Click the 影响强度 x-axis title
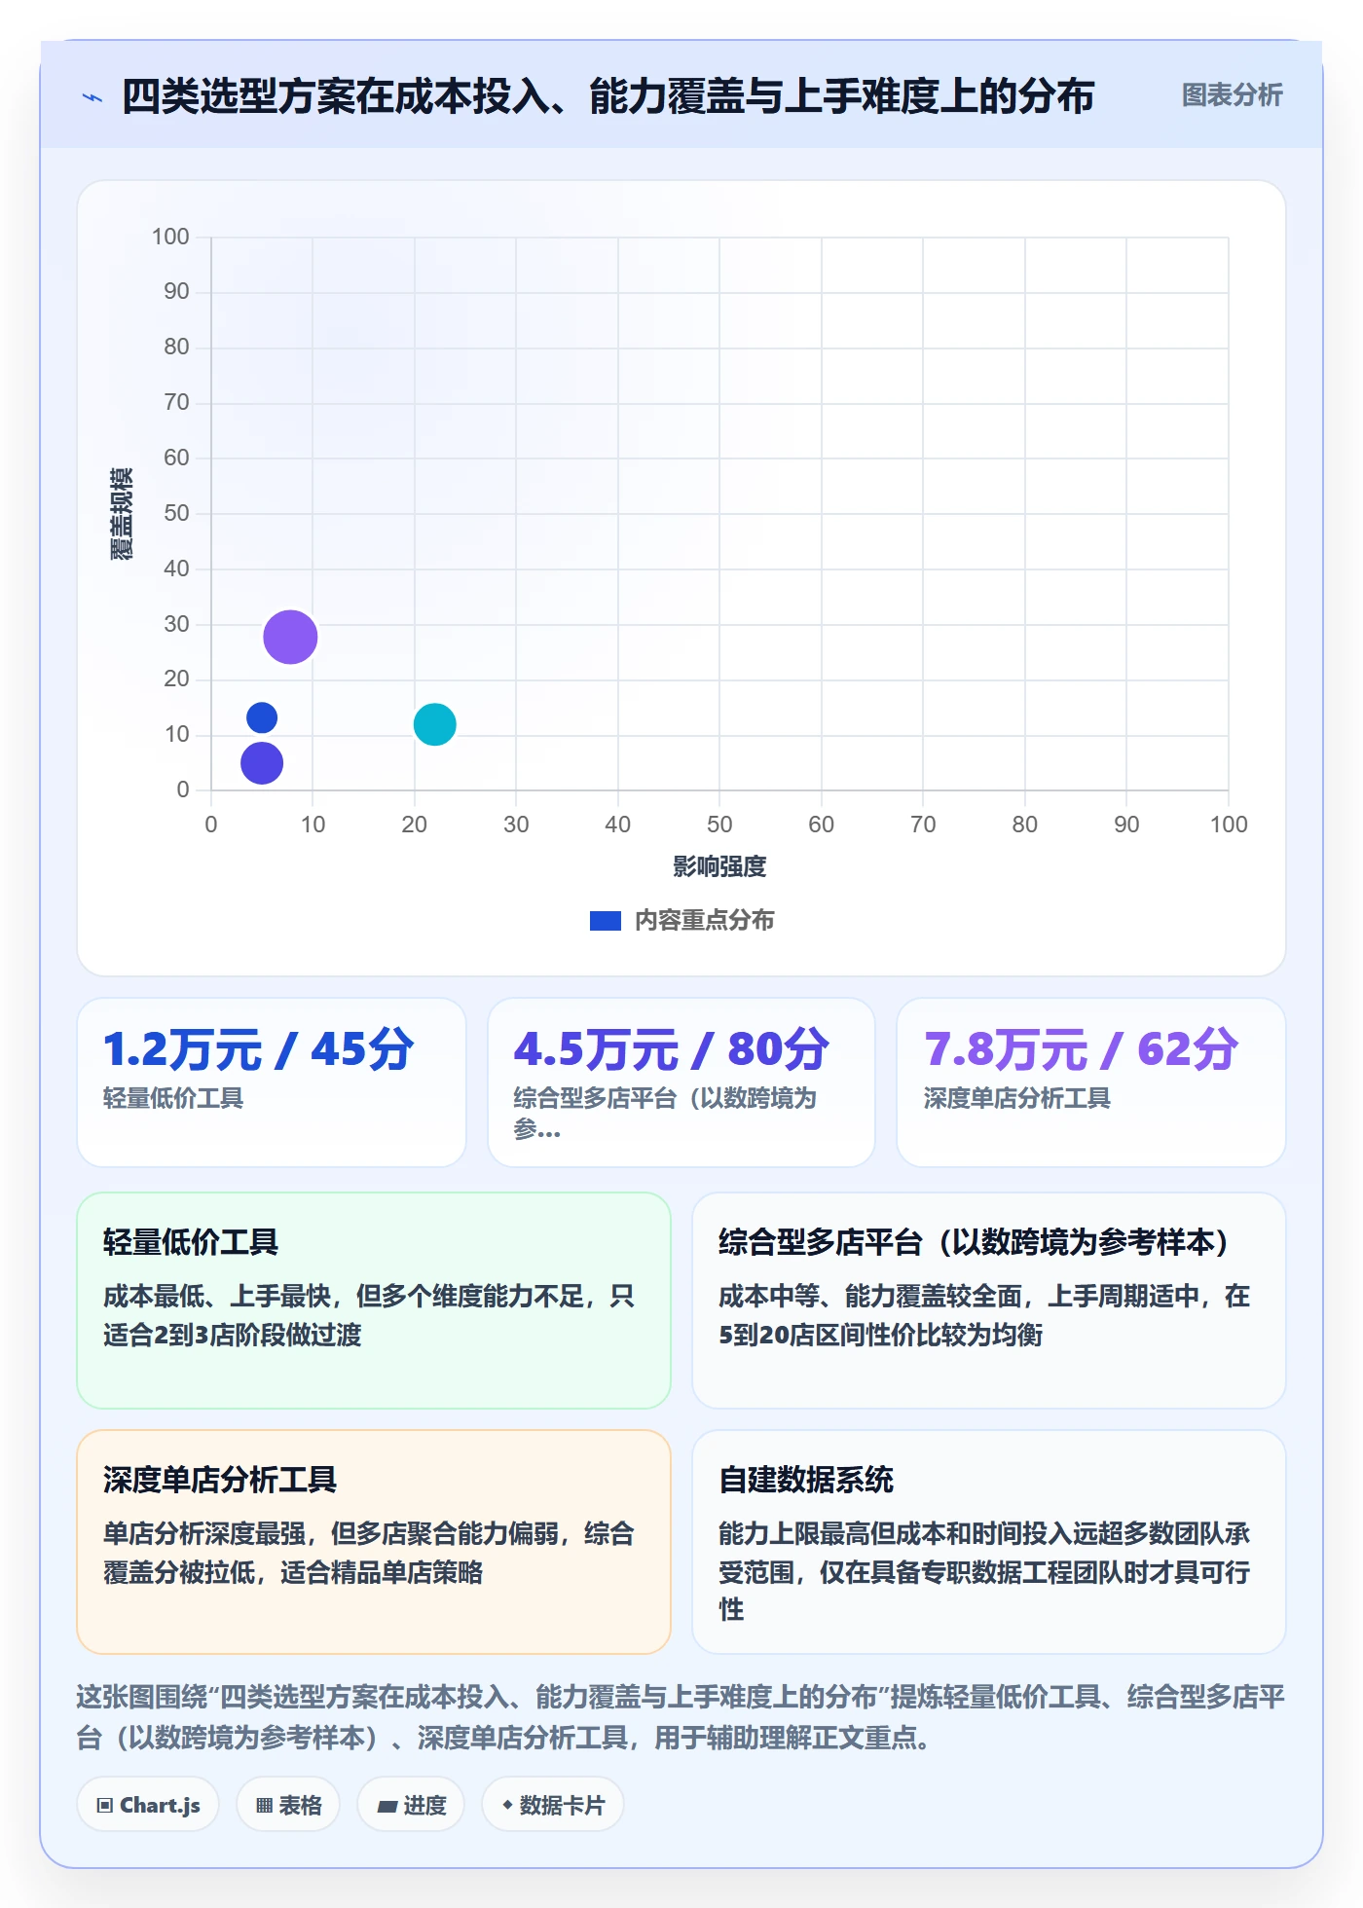The height and width of the screenshot is (1908, 1363). click(719, 866)
